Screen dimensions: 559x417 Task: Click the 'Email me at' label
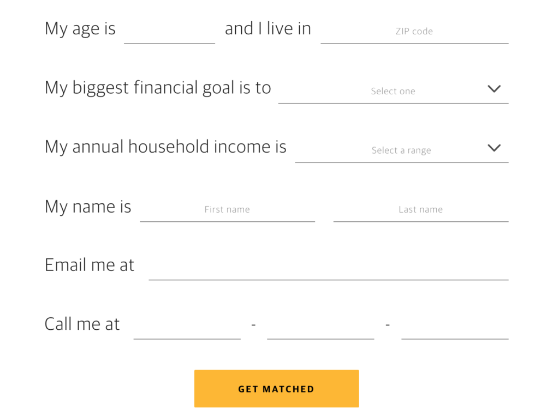(x=90, y=265)
